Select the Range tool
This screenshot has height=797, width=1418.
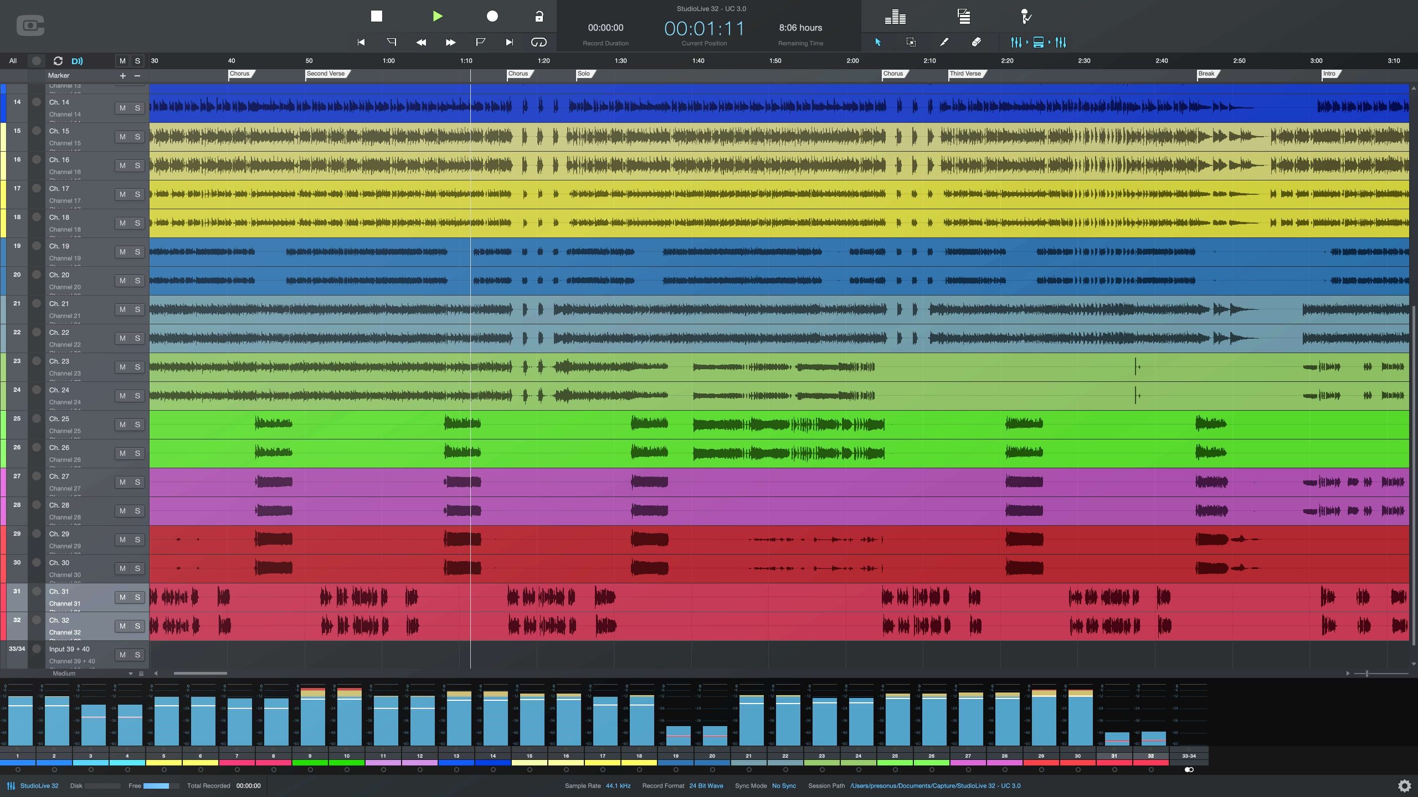pyautogui.click(x=911, y=42)
